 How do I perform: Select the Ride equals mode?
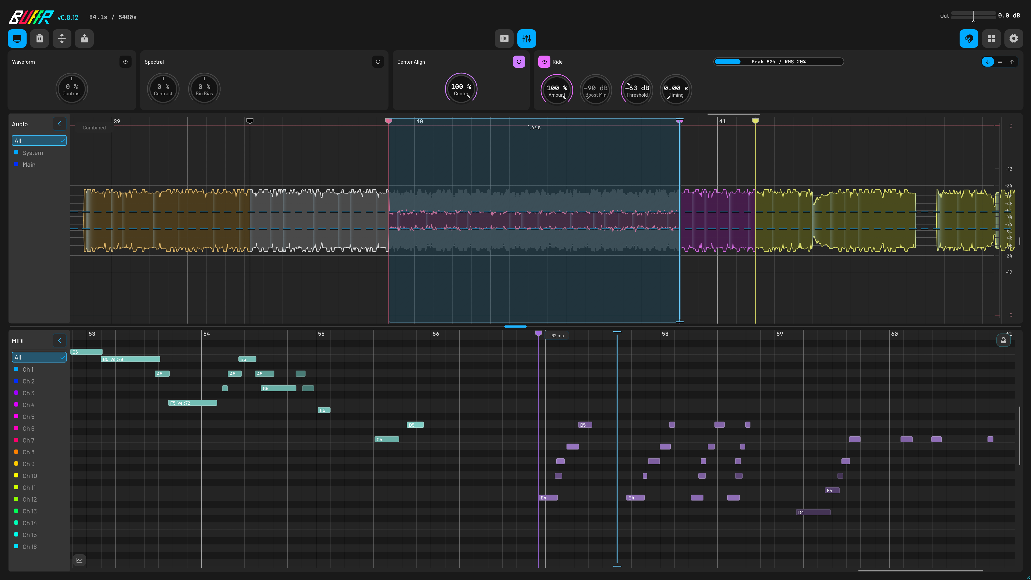pyautogui.click(x=1000, y=62)
